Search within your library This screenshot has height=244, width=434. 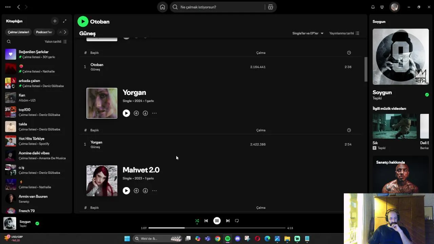9,42
